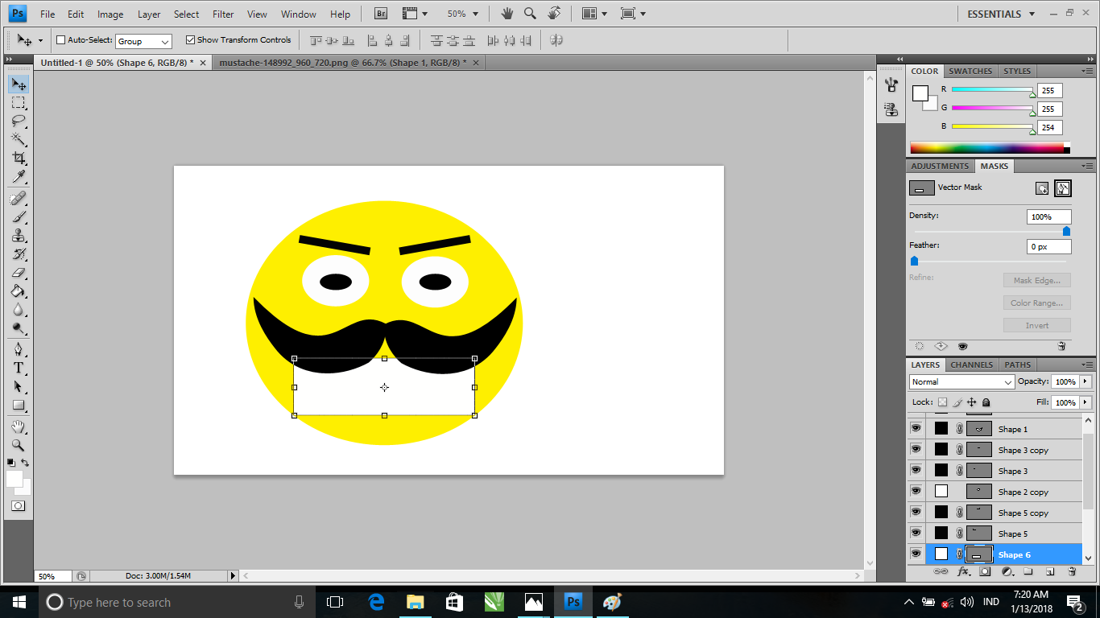Image resolution: width=1100 pixels, height=618 pixels.
Task: Click the Delete layer trash icon
Action: [1071, 571]
